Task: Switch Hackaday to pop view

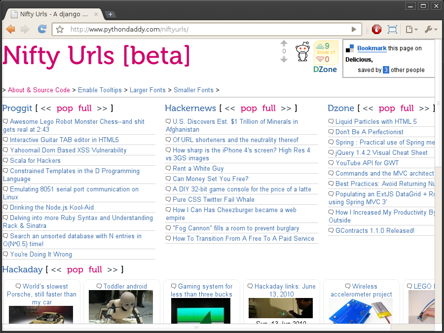Action: [x=75, y=270]
